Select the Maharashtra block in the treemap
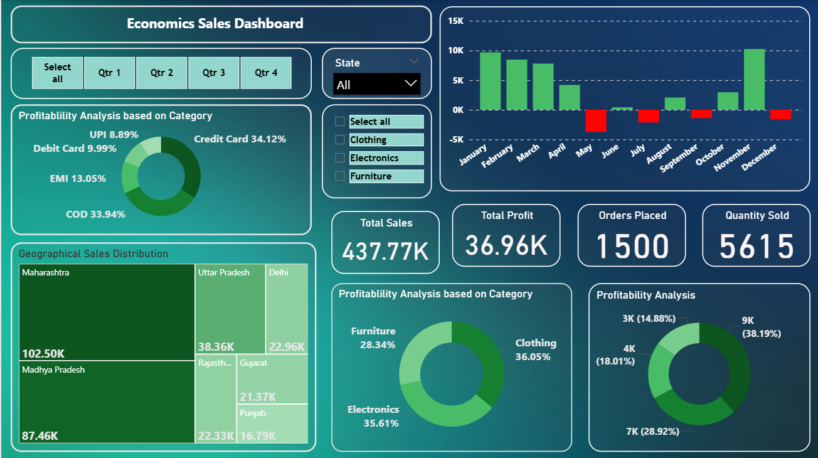Image resolution: width=818 pixels, height=458 pixels. (106, 312)
